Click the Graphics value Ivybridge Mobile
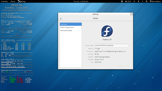Image resolution: width=162 pixels, height=91 pixels. [102, 57]
